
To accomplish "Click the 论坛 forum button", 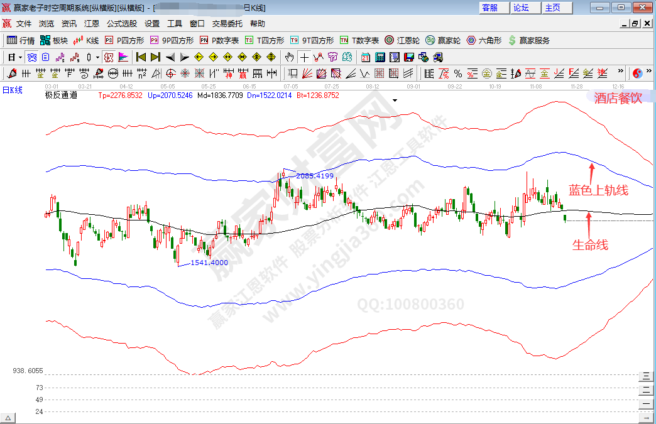I will pyautogui.click(x=522, y=8).
